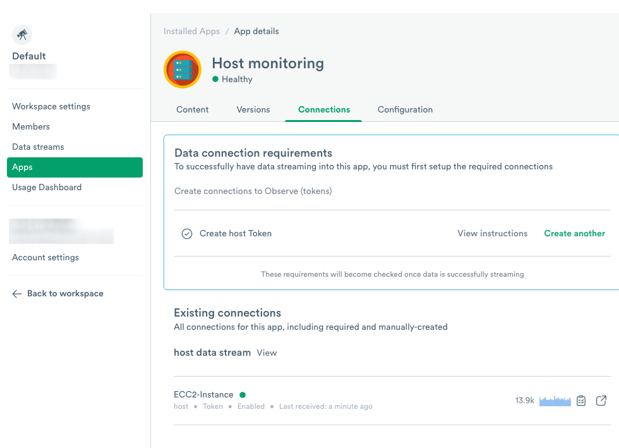Click Create another token button
The image size is (619, 448).
tap(574, 234)
